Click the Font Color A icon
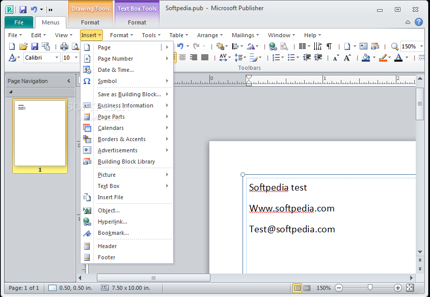Screen dimensions: 430x297 [x=398, y=58]
